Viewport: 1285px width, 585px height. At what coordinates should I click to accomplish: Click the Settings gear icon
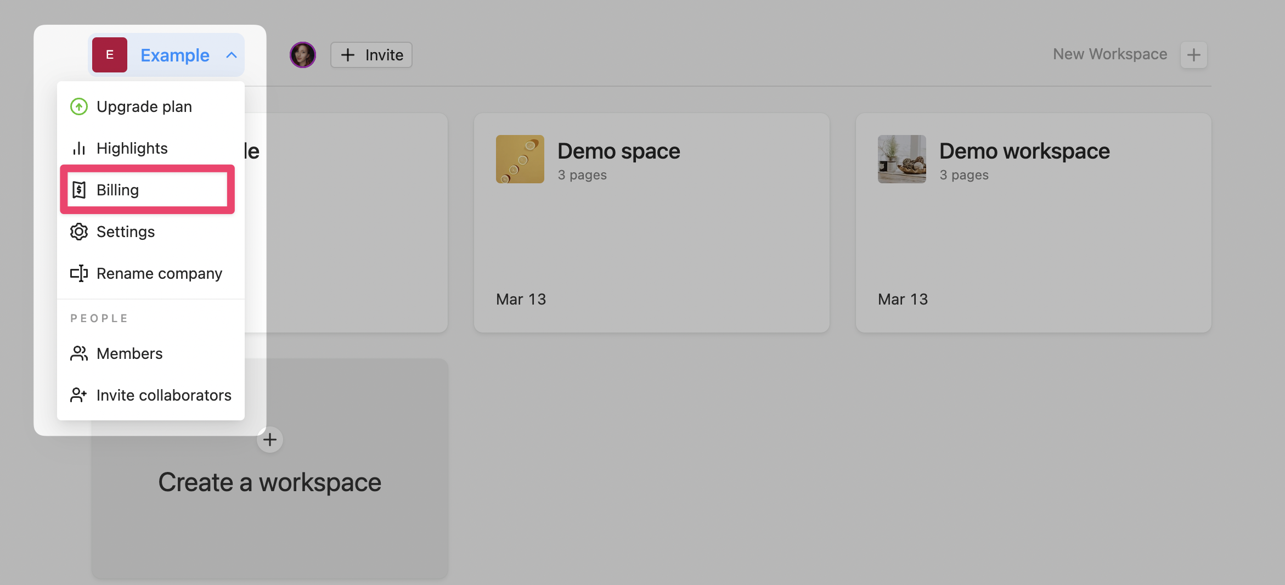coord(79,232)
